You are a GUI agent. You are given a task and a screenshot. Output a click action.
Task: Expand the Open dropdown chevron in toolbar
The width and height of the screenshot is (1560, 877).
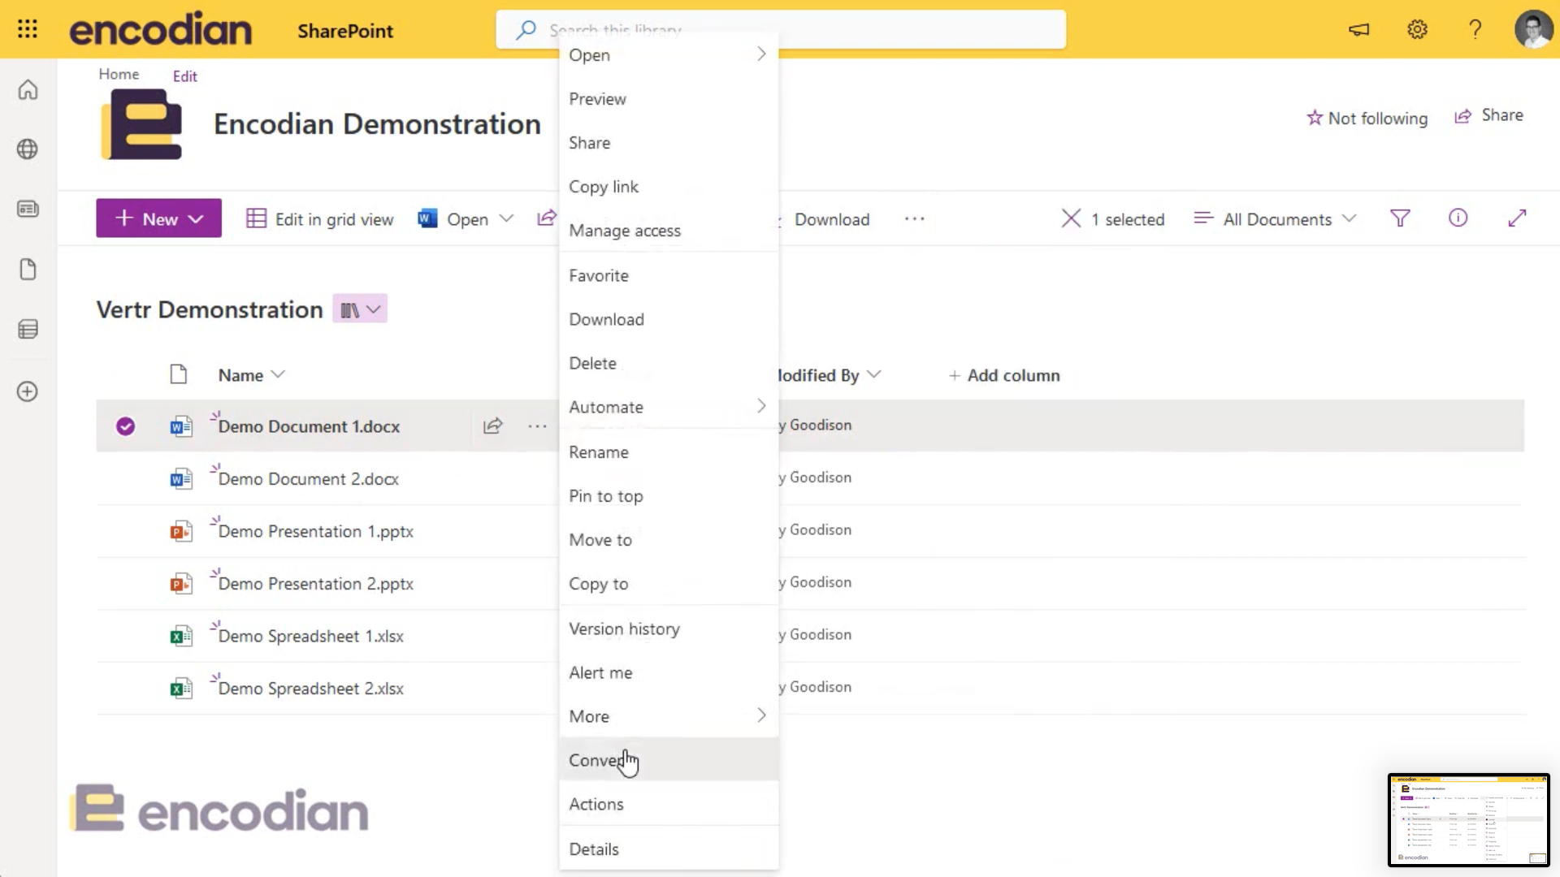tap(506, 218)
